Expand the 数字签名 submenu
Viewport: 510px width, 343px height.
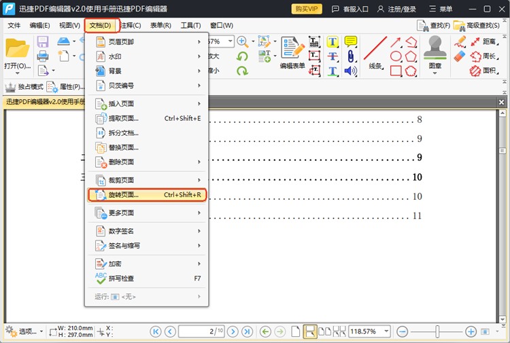tap(147, 231)
